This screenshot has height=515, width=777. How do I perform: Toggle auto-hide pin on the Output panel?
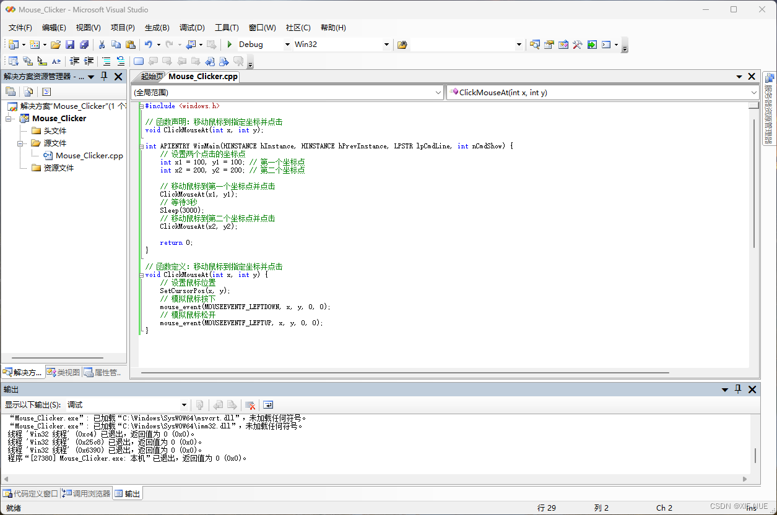738,389
